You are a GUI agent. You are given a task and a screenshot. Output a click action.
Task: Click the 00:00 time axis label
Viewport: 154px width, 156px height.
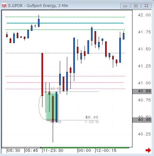click(x=85, y=151)
